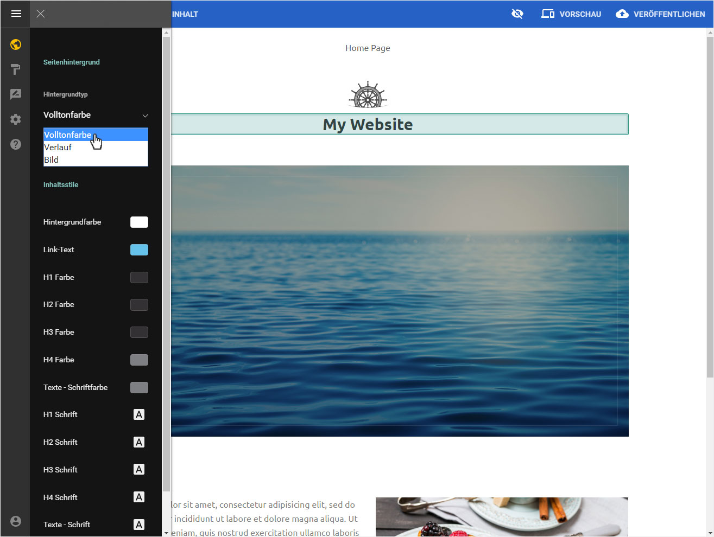Click the H4 Schrift label

(x=60, y=497)
